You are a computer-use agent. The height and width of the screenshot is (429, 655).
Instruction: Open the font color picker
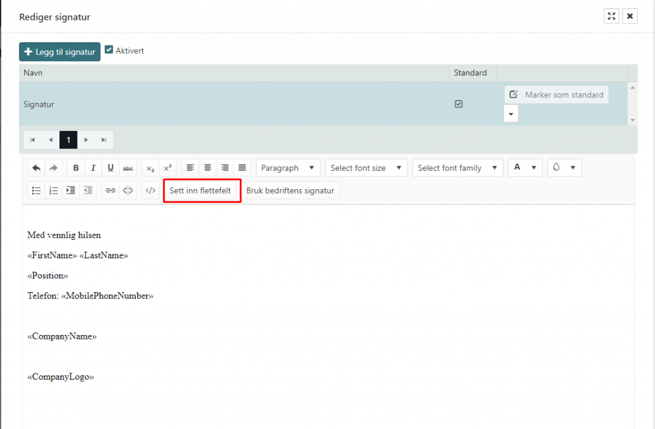pyautogui.click(x=525, y=168)
